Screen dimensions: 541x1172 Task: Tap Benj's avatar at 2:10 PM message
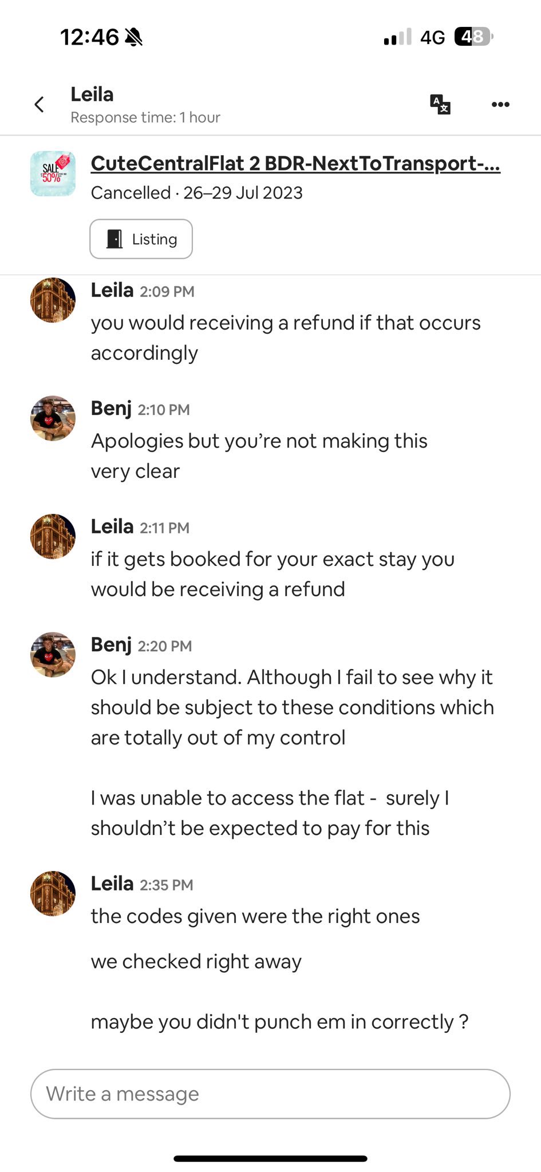tap(53, 418)
